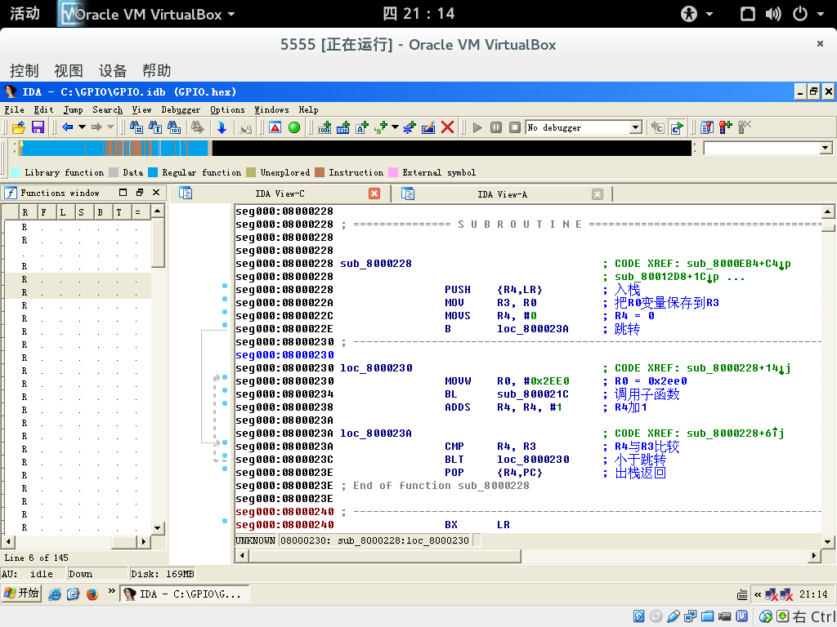837x627 pixels.
Task: Close the Functions window panel
Action: point(156,193)
